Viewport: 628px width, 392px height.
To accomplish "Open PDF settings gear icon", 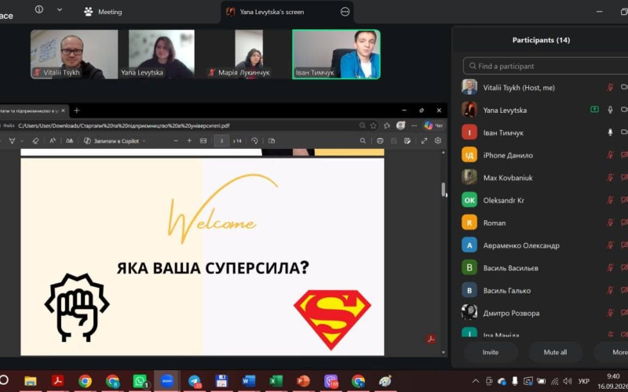I will [438, 141].
